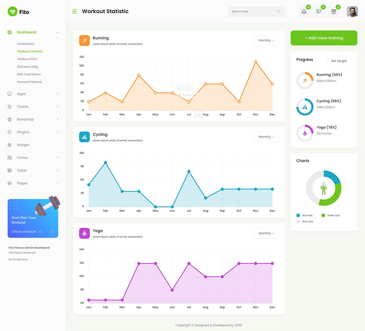The height and width of the screenshot is (331, 365).
Task: Select Workout Plan in sidebar
Action: [27, 59]
